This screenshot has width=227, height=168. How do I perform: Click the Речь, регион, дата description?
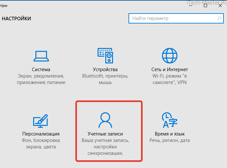tap(169, 140)
